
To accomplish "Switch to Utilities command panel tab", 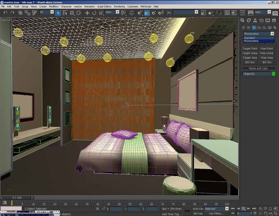I will point(274,21).
